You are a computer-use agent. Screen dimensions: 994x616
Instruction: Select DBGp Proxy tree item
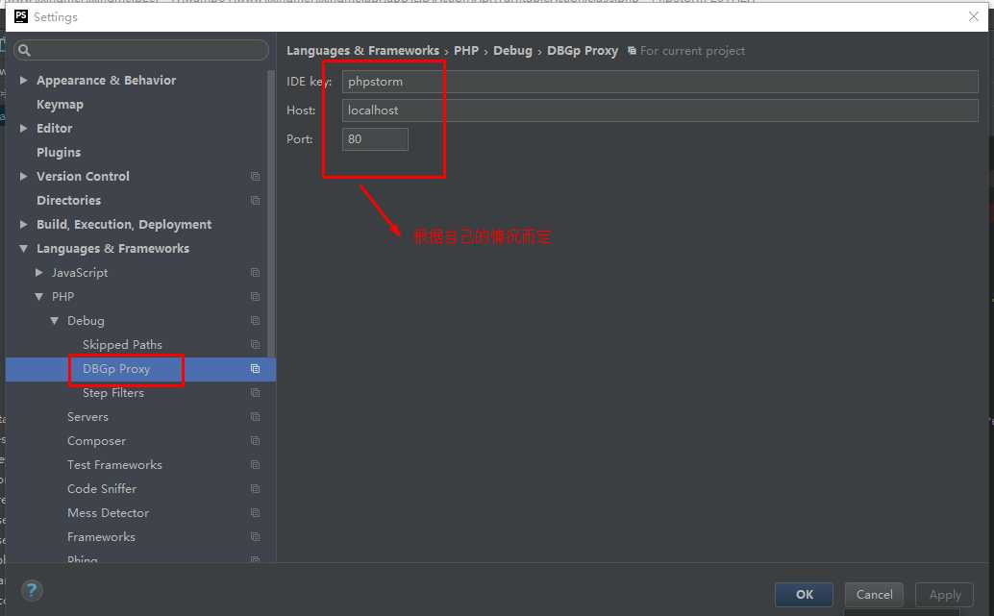116,369
